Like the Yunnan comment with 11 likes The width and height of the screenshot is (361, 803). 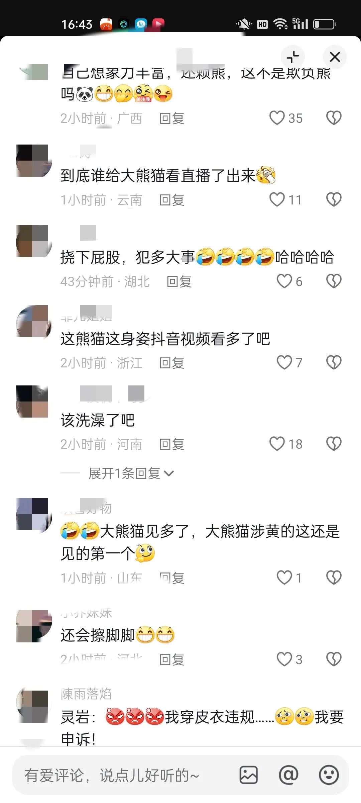pos(277,200)
